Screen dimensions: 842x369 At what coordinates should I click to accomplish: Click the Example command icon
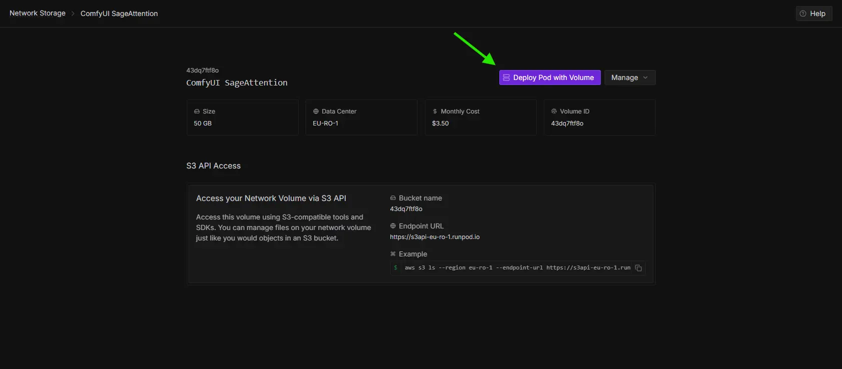(393, 254)
